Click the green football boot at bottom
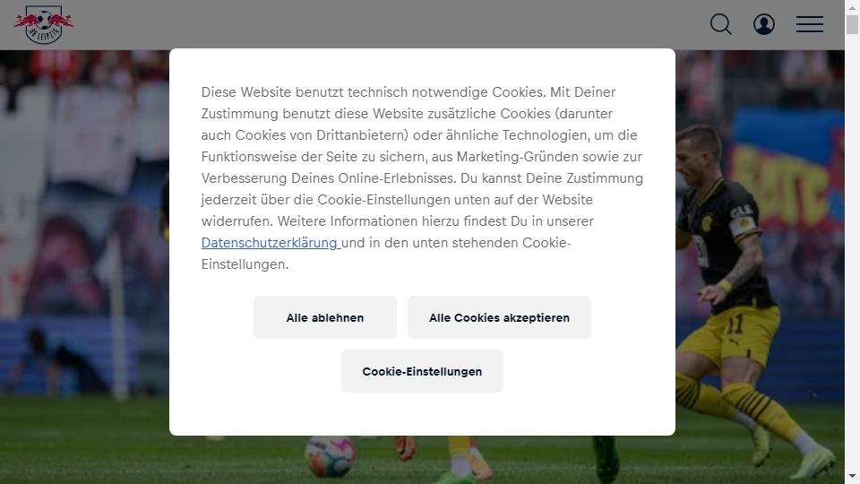Viewport: 860px width, 484px height. [606, 460]
